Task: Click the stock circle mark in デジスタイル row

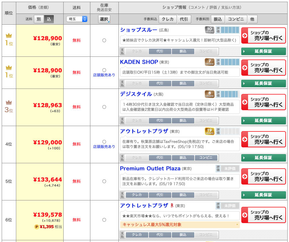Action: click(x=104, y=107)
